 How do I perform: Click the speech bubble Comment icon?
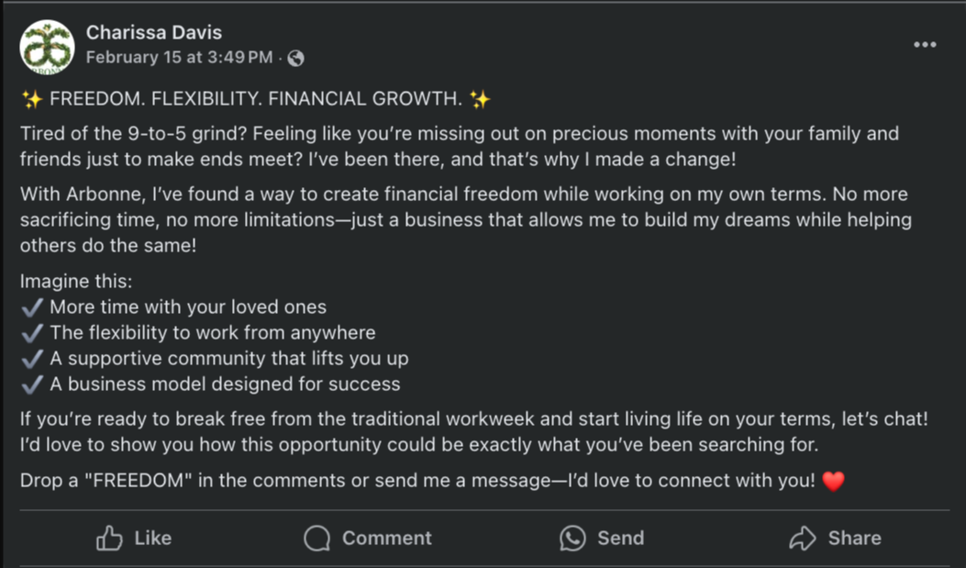tap(317, 538)
